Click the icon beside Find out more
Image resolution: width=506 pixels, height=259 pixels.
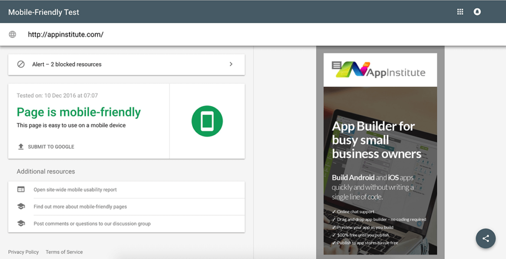21,207
